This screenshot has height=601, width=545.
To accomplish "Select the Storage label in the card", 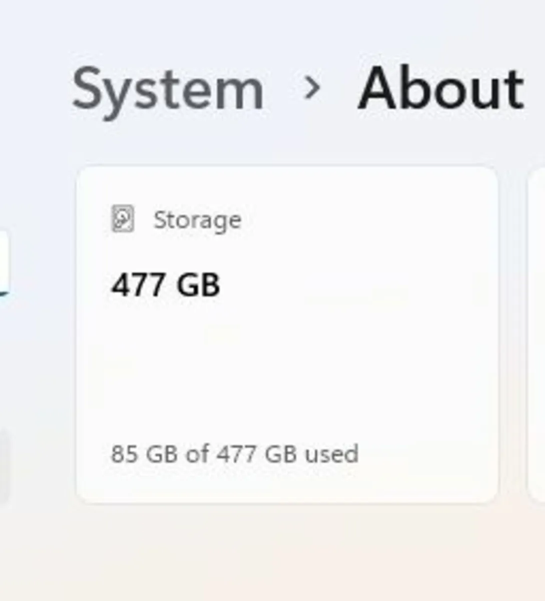I will pos(197,220).
